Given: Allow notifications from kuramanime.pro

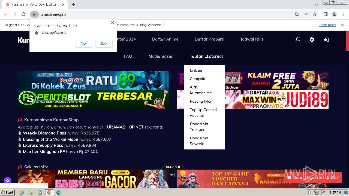Looking at the screenshot, I should pyautogui.click(x=84, y=44).
